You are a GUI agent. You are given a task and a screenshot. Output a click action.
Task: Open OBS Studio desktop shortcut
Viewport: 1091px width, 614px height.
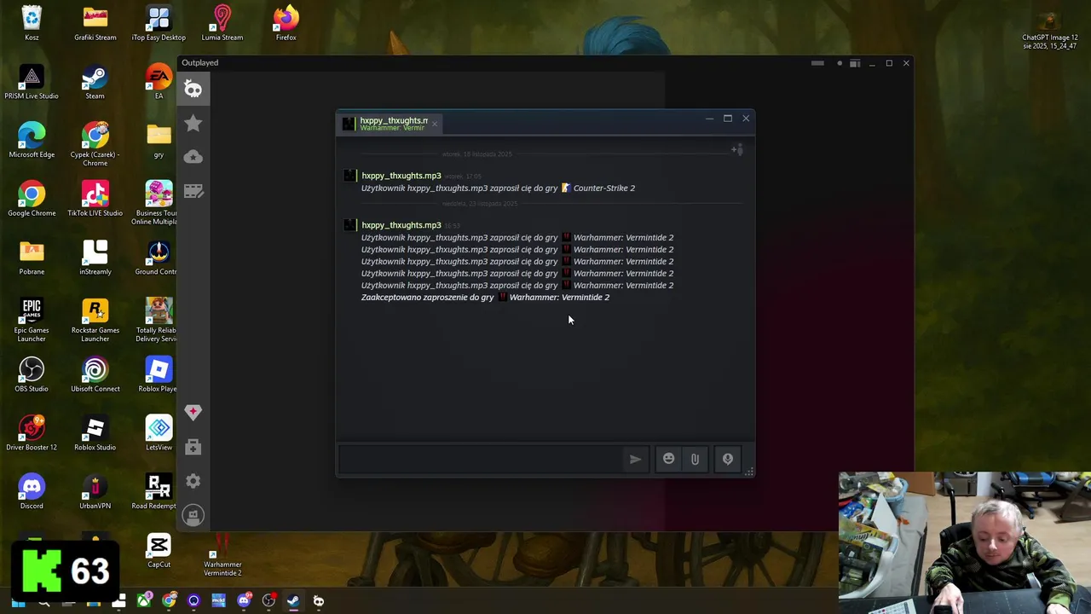pos(32,375)
